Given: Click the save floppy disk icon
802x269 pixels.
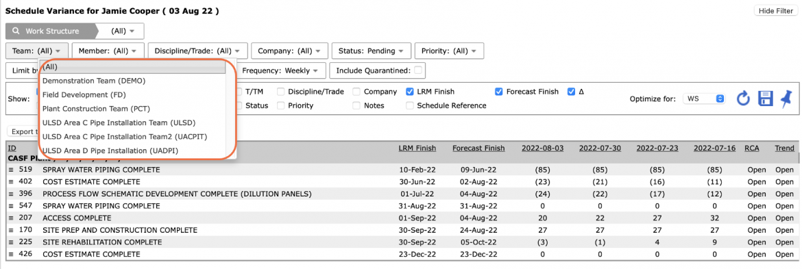Looking at the screenshot, I should [765, 99].
